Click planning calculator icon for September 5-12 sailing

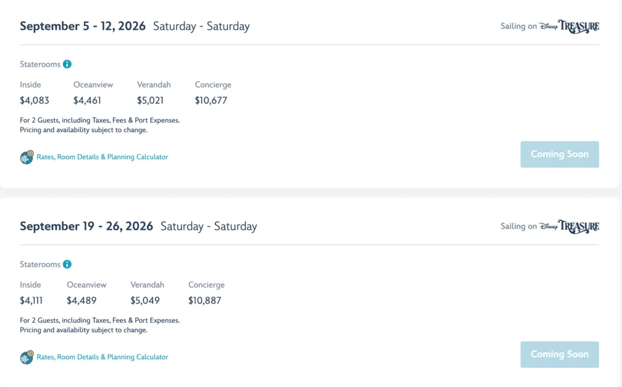click(27, 157)
